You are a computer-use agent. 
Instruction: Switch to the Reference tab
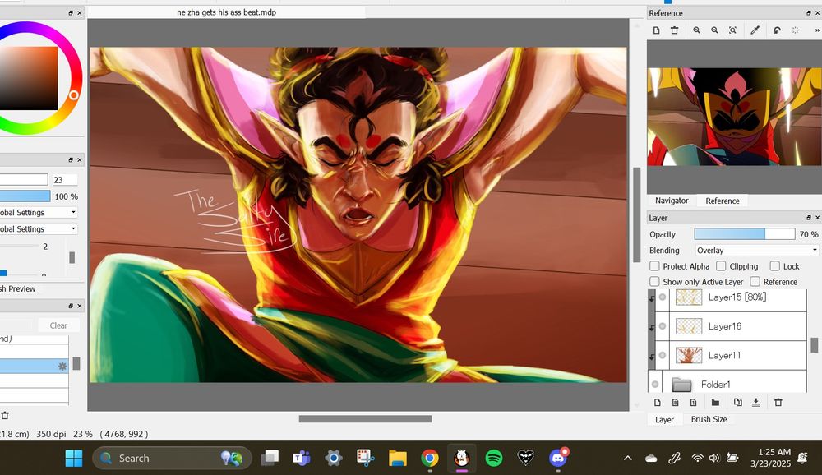723,201
